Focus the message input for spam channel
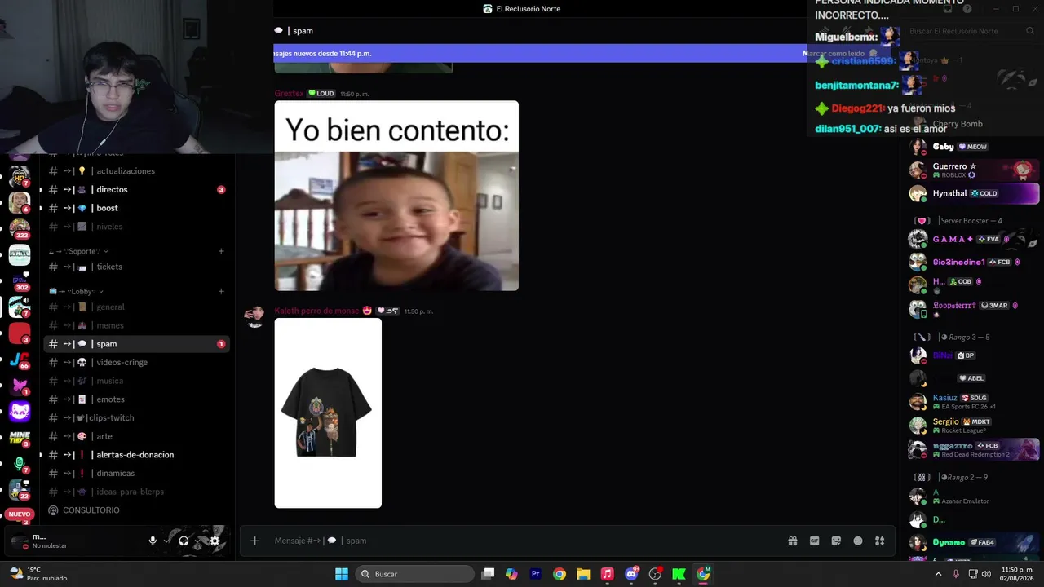 point(522,541)
